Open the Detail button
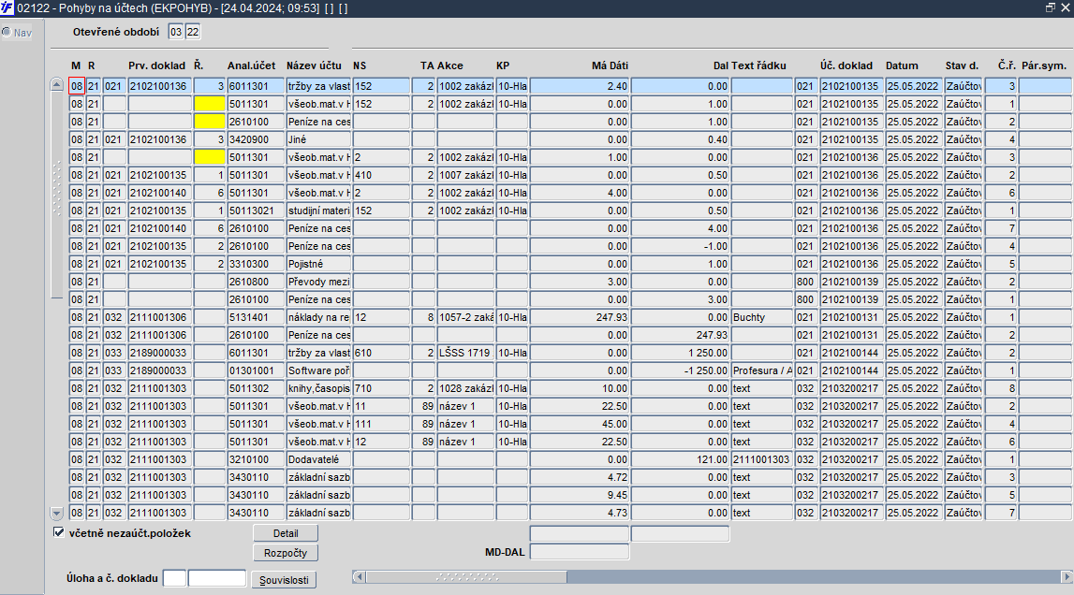The image size is (1074, 595). pos(286,533)
